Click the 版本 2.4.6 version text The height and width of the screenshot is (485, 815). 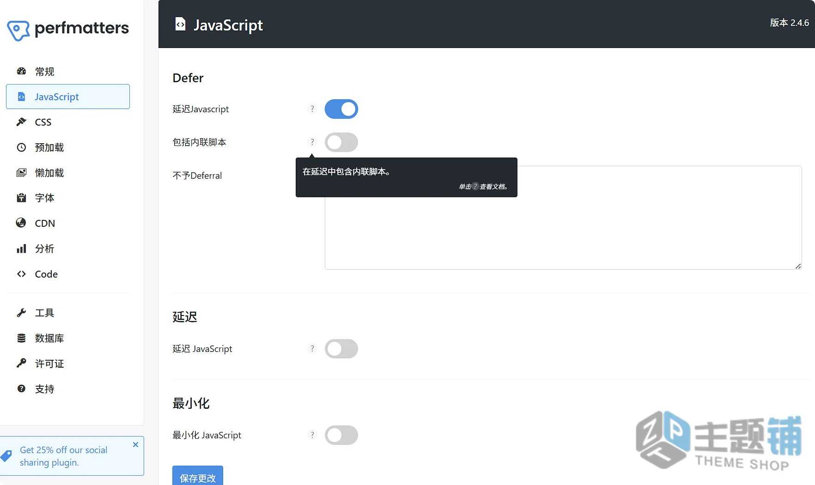point(790,23)
